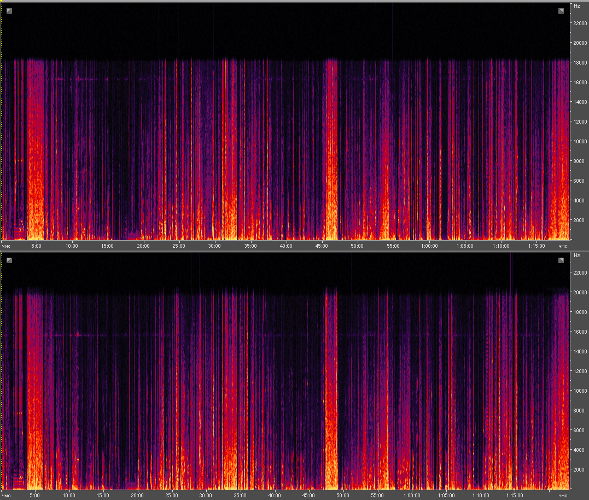The width and height of the screenshot is (589, 500).
Task: Click 20000 on the lower frequency scale
Action: [x=580, y=292]
